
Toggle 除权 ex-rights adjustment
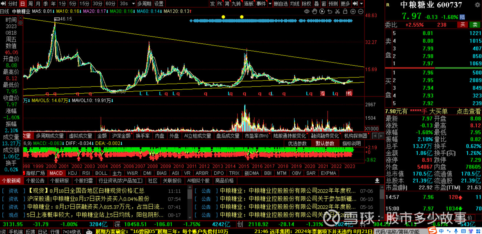(306, 4)
